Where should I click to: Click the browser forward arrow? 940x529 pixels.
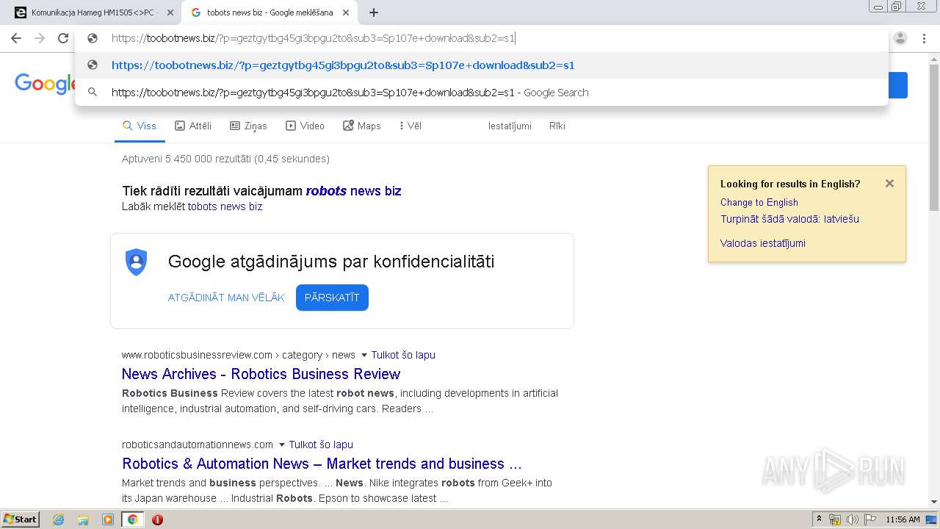(40, 38)
